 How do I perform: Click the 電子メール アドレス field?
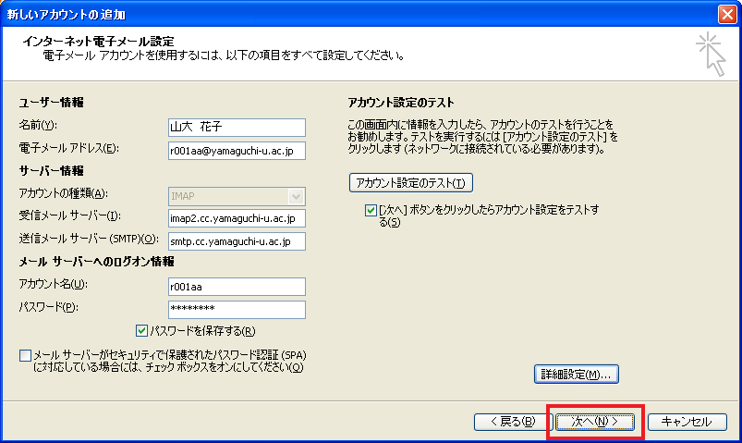coord(237,151)
